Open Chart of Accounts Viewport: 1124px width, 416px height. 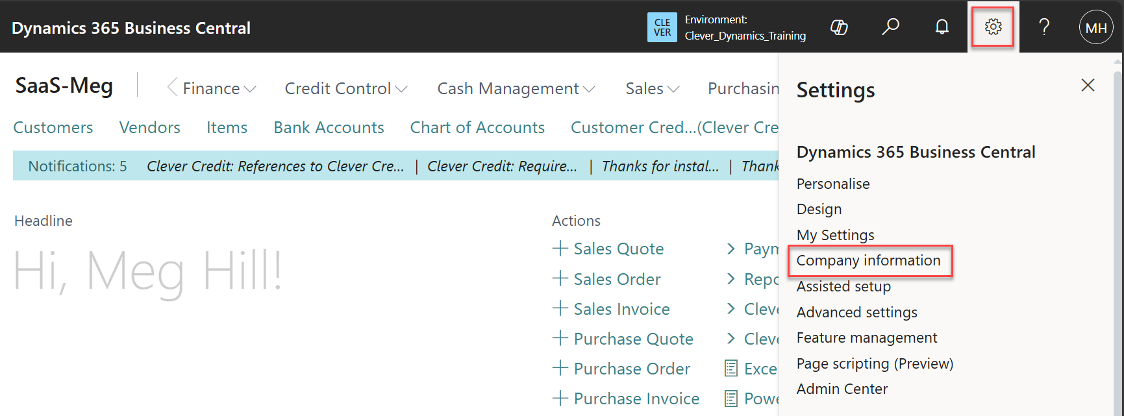(x=477, y=127)
